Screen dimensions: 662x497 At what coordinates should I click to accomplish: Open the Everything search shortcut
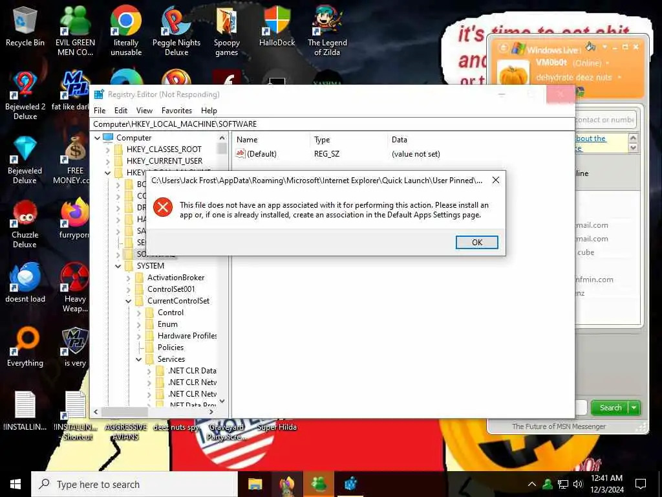pos(25,348)
